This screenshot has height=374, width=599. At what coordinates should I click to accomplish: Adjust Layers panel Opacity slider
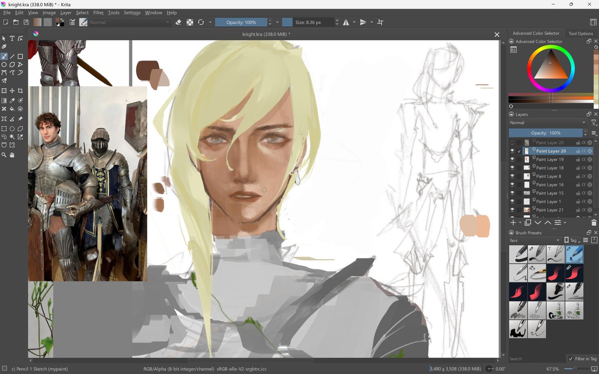tap(546, 133)
